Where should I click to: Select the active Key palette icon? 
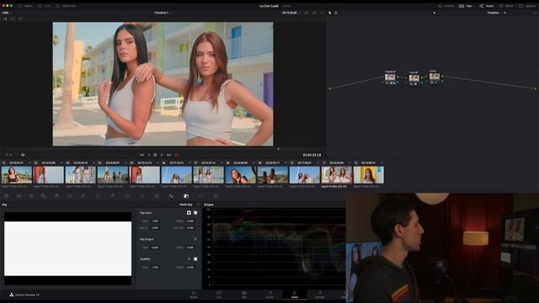(186, 196)
